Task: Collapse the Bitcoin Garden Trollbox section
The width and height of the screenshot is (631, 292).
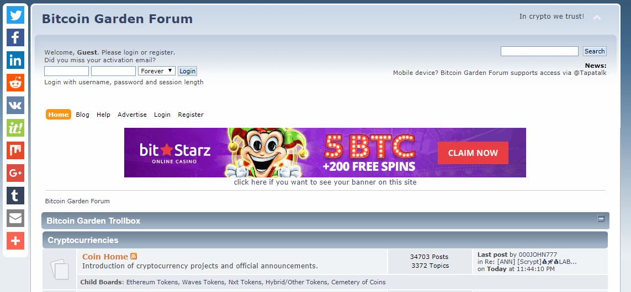Action: click(x=601, y=219)
